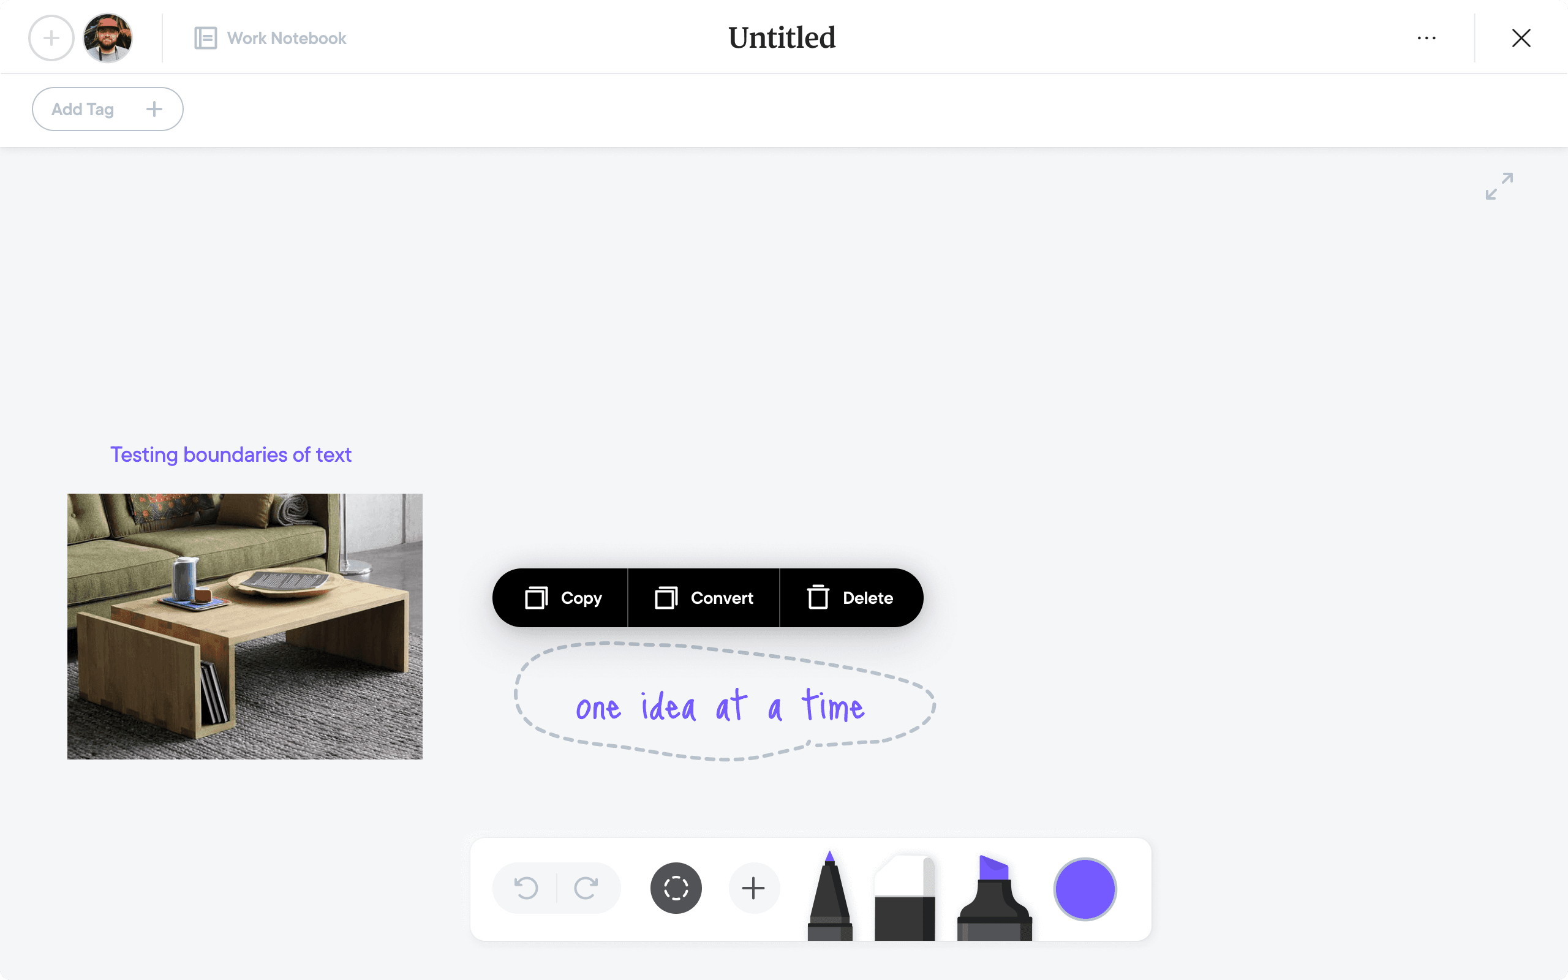Click the redo arrow

click(x=586, y=888)
